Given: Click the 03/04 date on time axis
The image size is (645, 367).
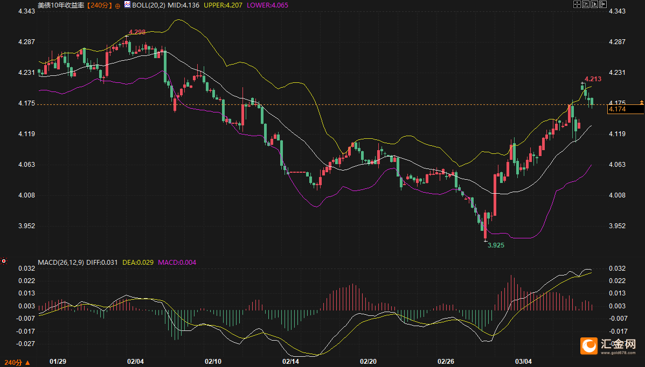Looking at the screenshot, I should [x=523, y=361].
